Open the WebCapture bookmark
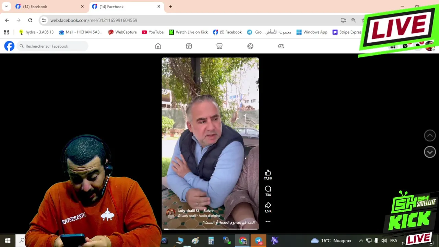This screenshot has width=439, height=247. click(122, 32)
